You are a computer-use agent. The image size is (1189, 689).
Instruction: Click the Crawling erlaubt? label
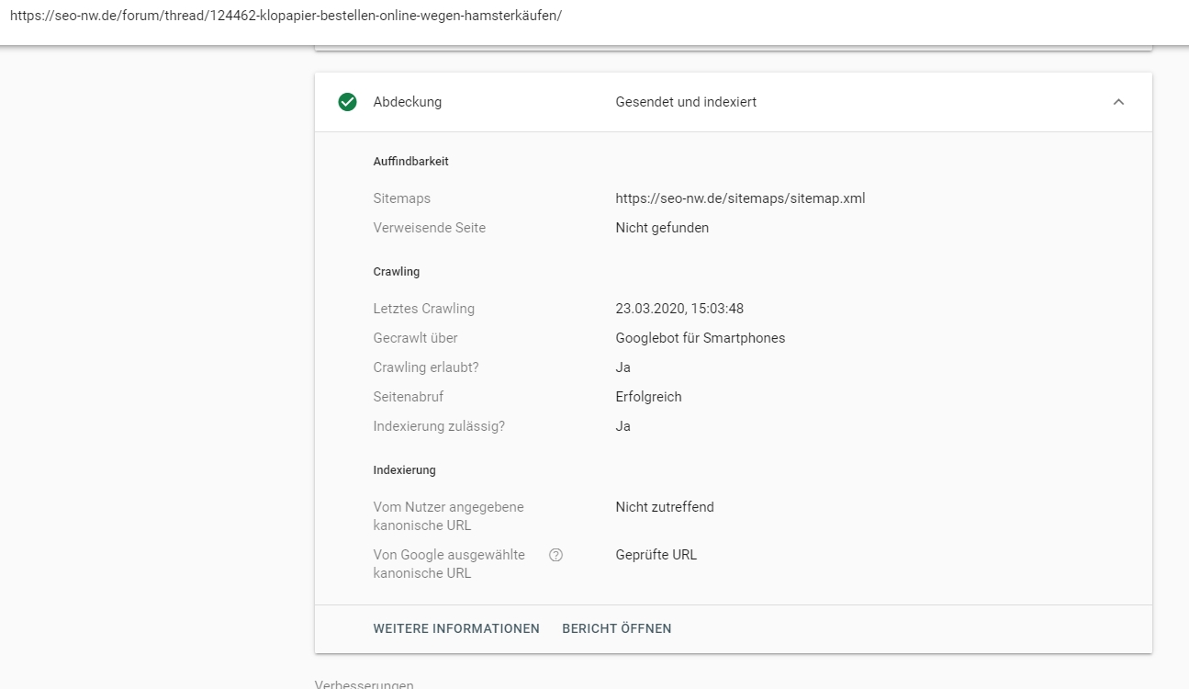(x=425, y=367)
